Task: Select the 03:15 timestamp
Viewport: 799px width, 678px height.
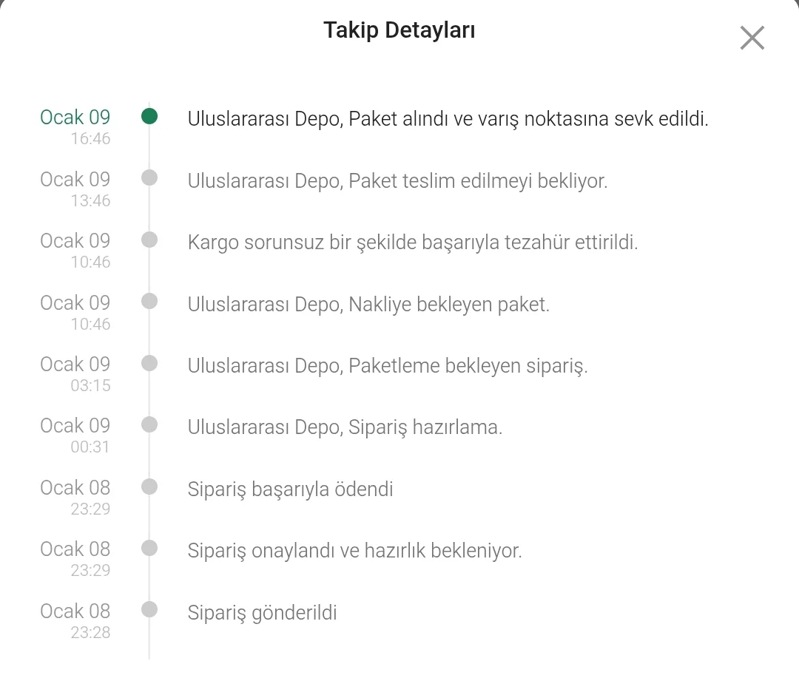Action: click(x=90, y=385)
